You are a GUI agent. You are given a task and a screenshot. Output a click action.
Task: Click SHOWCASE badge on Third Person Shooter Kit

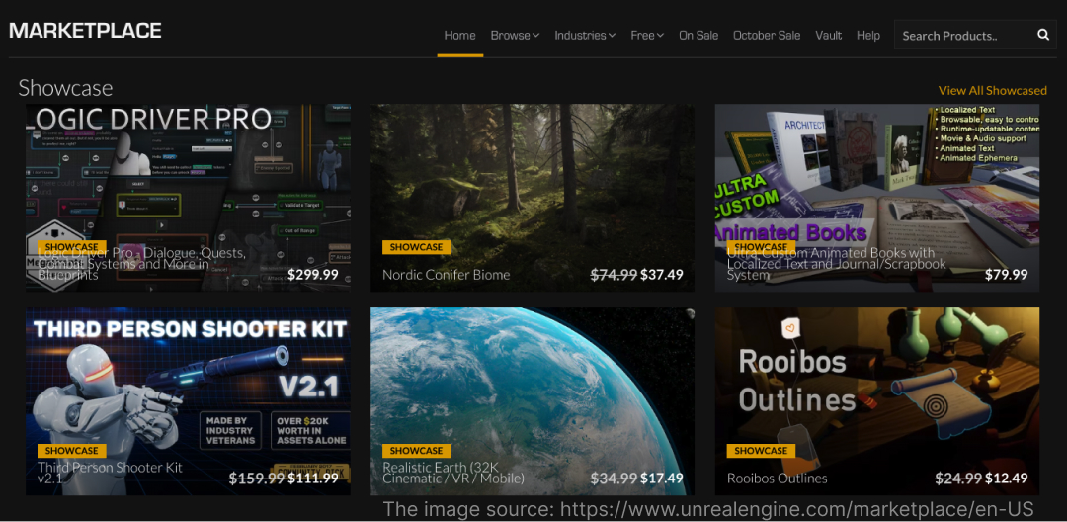point(72,451)
